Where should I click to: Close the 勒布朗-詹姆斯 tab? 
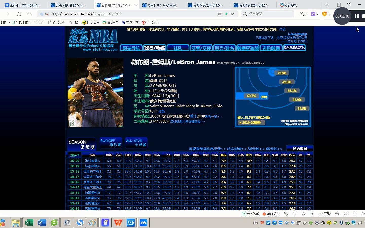coord(135,5)
